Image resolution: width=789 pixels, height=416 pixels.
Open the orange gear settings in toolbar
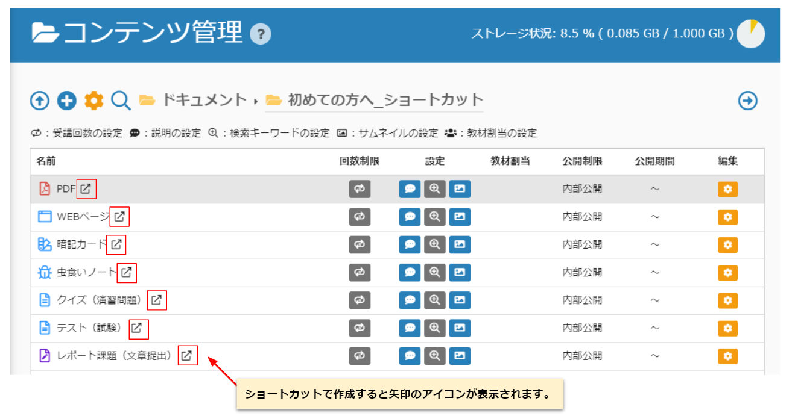[93, 101]
